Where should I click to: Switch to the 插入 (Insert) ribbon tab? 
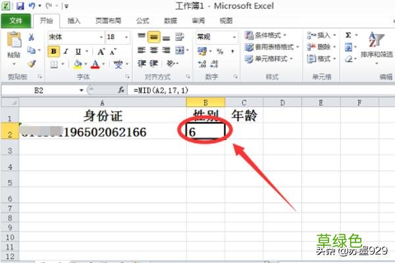pos(75,20)
